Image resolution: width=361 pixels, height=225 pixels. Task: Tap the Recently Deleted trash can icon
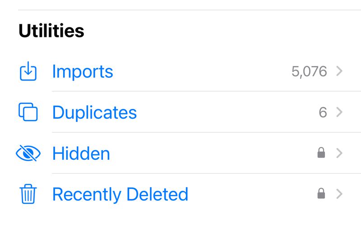28,194
